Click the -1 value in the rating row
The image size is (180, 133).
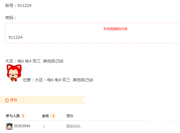[x=43, y=126]
